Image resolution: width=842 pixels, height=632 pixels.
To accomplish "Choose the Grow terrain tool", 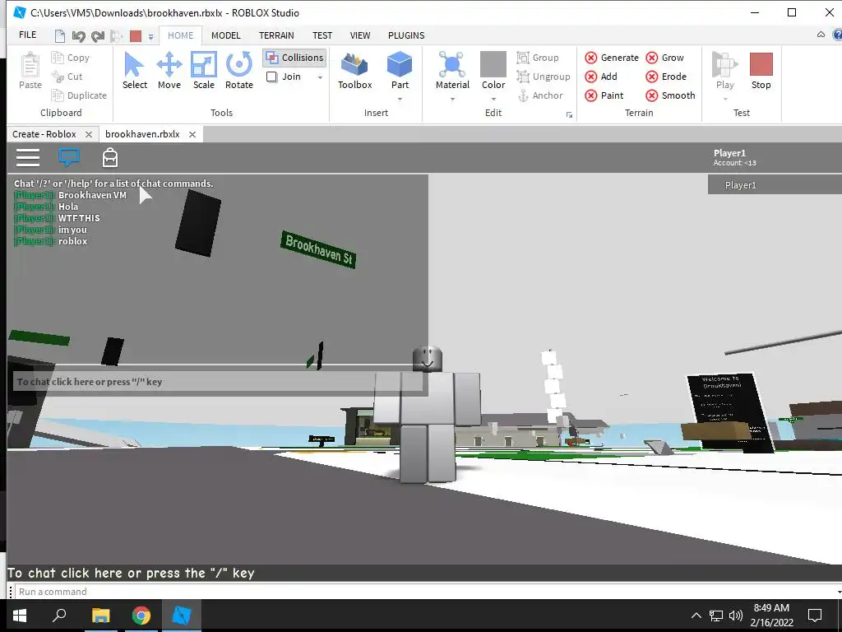I will pyautogui.click(x=664, y=58).
